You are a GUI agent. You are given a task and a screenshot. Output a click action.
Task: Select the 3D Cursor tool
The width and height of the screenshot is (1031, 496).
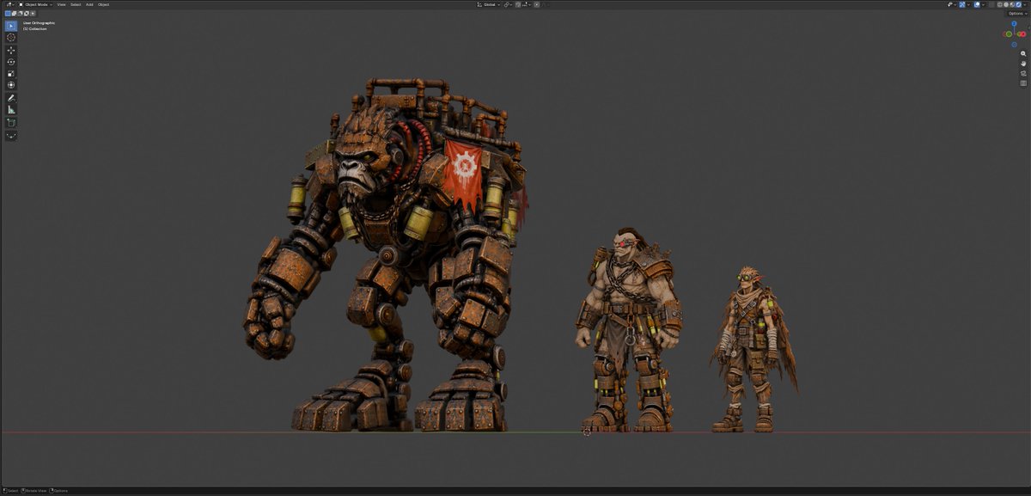(11, 37)
